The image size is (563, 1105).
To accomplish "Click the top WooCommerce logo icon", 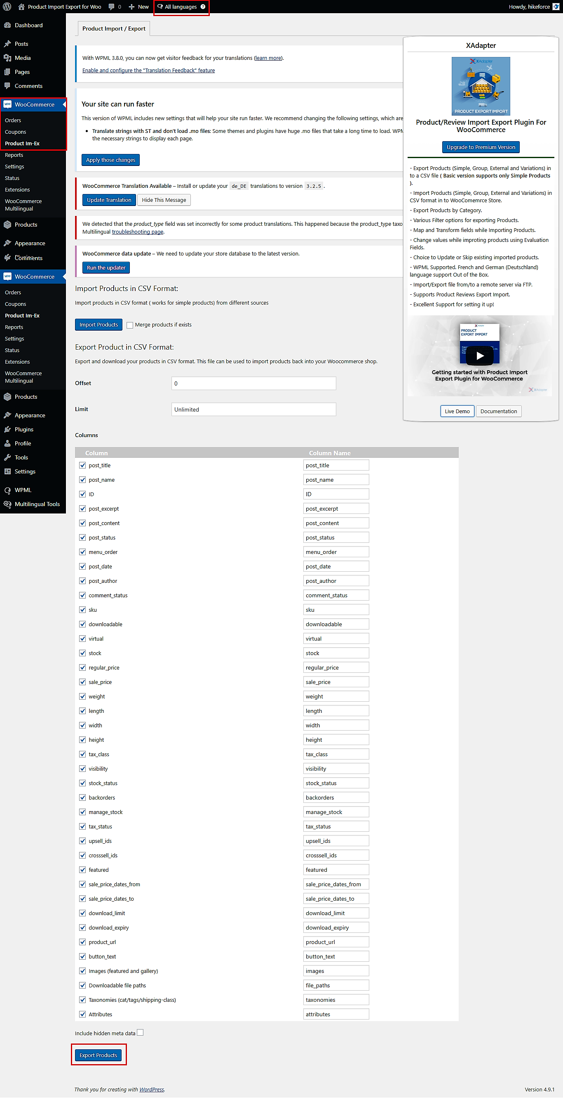I will pos(7,104).
